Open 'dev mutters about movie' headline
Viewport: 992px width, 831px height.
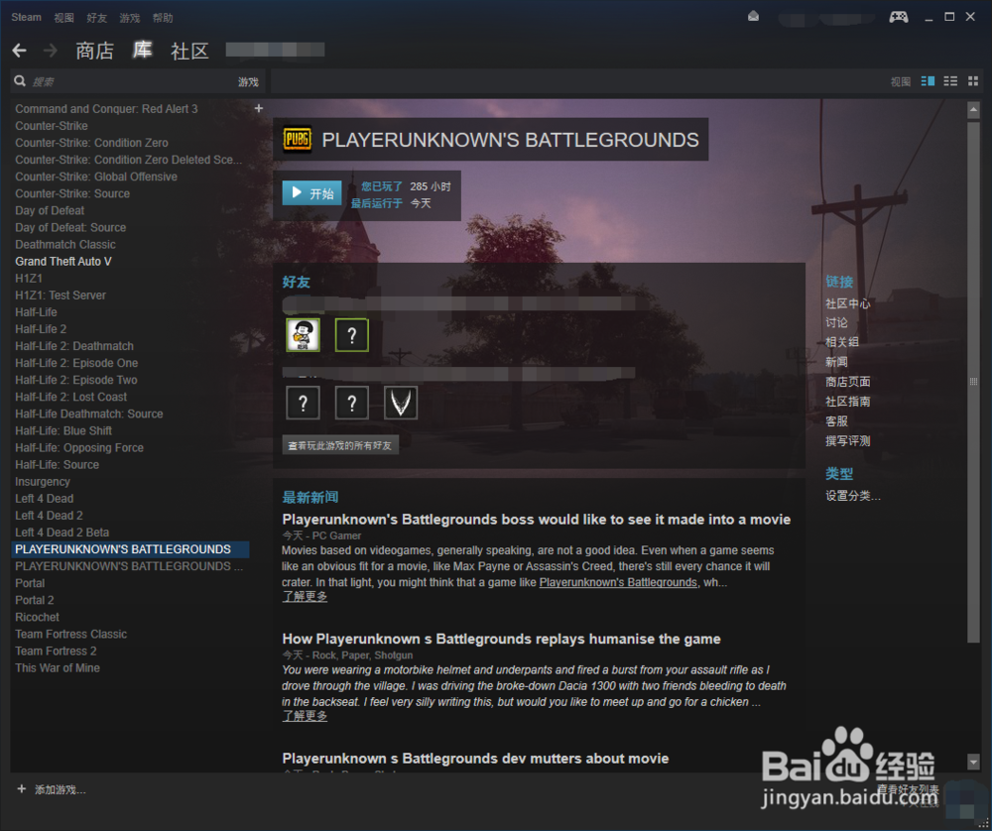coord(475,759)
